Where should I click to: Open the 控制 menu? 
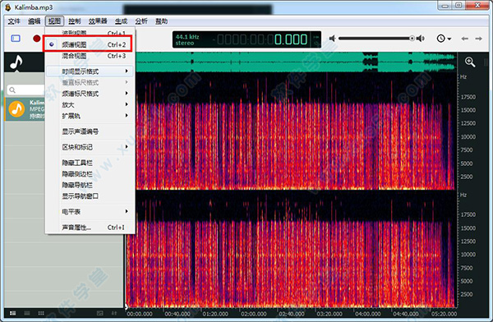tap(75, 21)
